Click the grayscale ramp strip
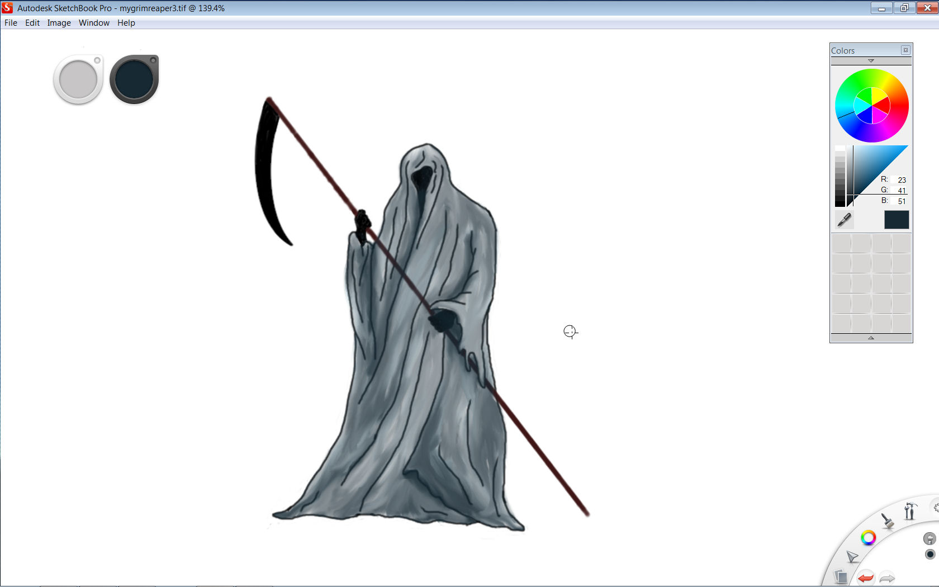 840,176
